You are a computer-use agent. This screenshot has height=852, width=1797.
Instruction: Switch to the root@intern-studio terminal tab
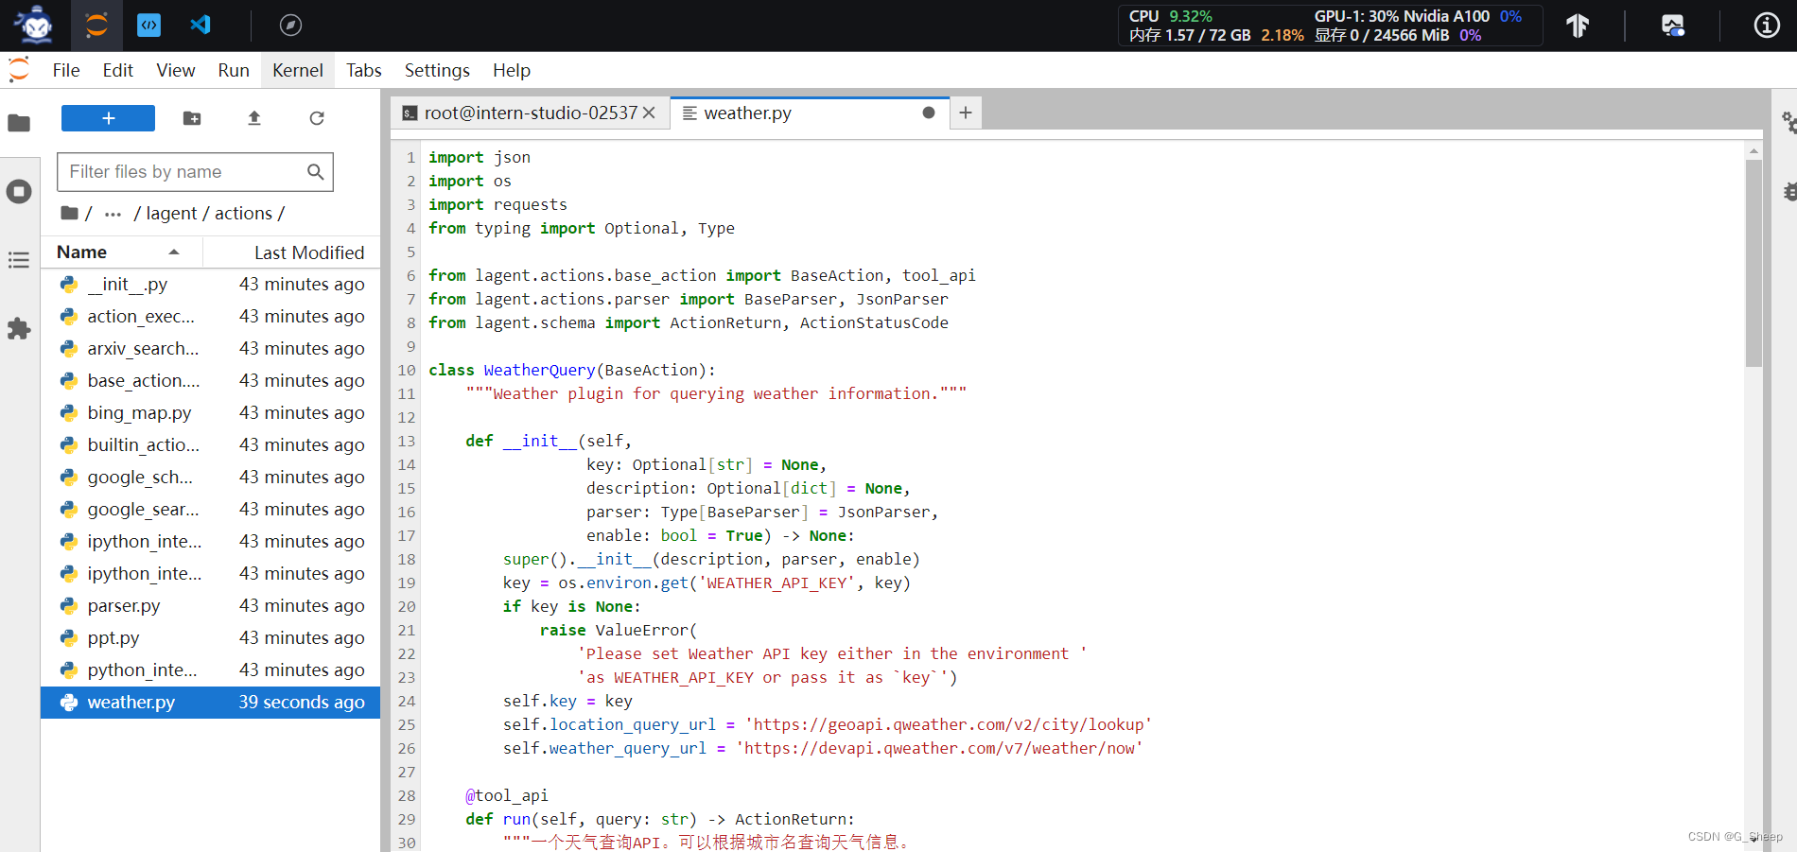(x=530, y=113)
